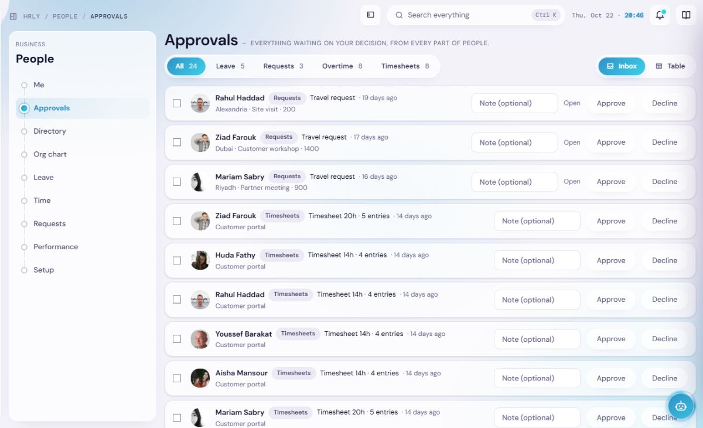
Task: Switch to Table view
Action: coord(670,66)
